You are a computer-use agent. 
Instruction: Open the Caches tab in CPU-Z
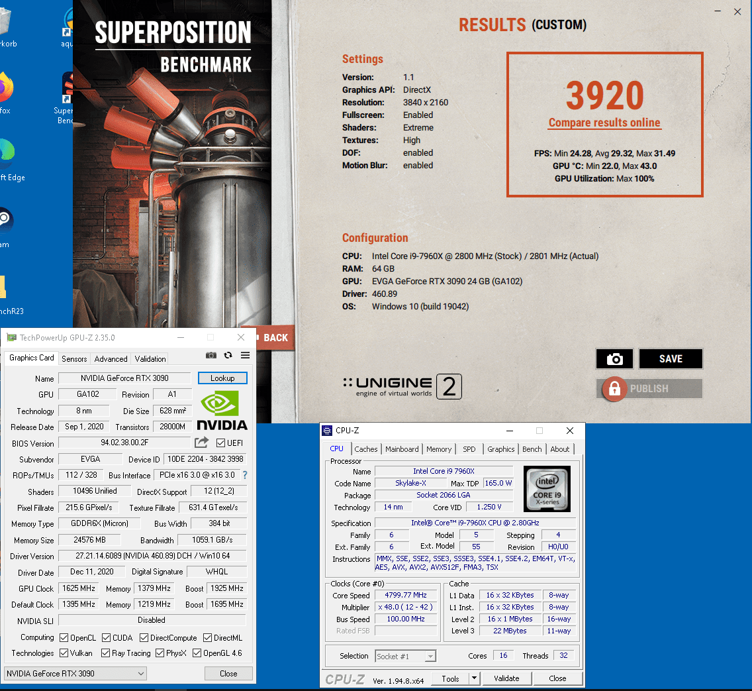366,449
